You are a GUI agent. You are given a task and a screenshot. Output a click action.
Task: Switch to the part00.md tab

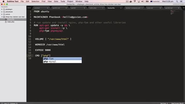click(x=169, y=8)
